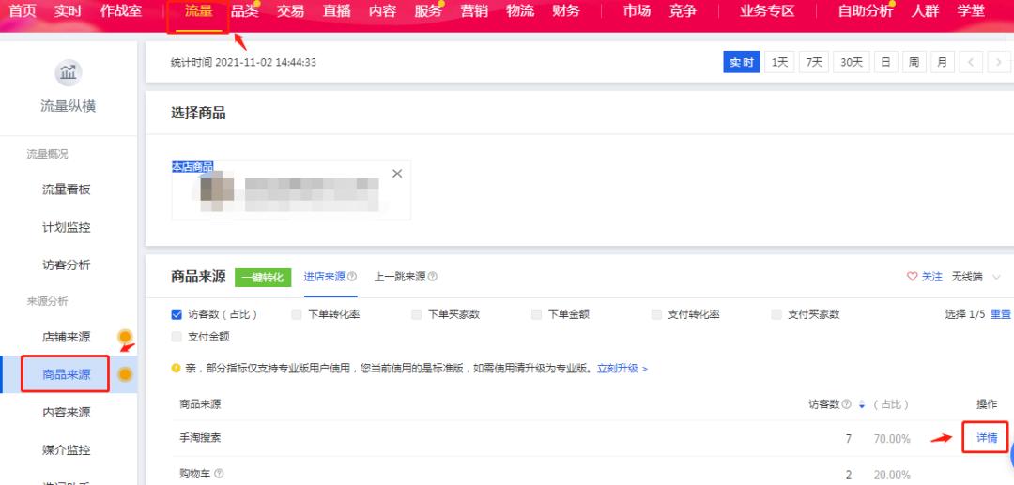
Task: Open the 自助分析 top menu
Action: point(866,11)
